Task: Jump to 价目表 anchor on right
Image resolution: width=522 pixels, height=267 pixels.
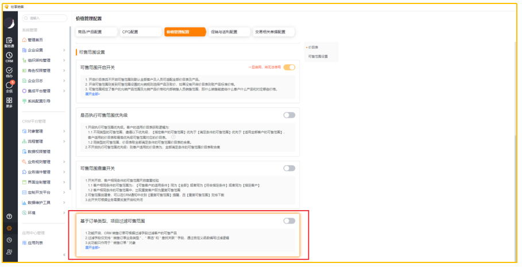Action: click(314, 47)
